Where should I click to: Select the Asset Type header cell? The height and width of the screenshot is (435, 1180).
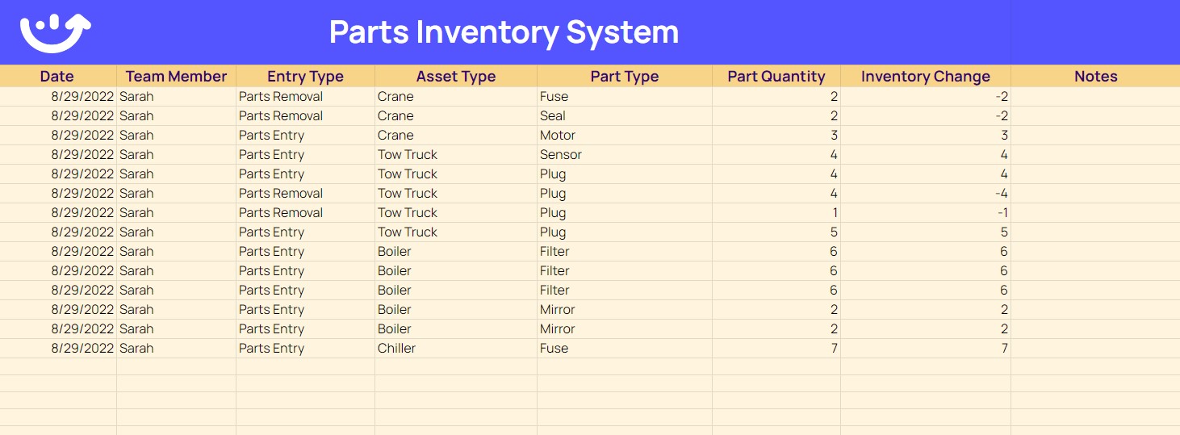[x=456, y=77]
